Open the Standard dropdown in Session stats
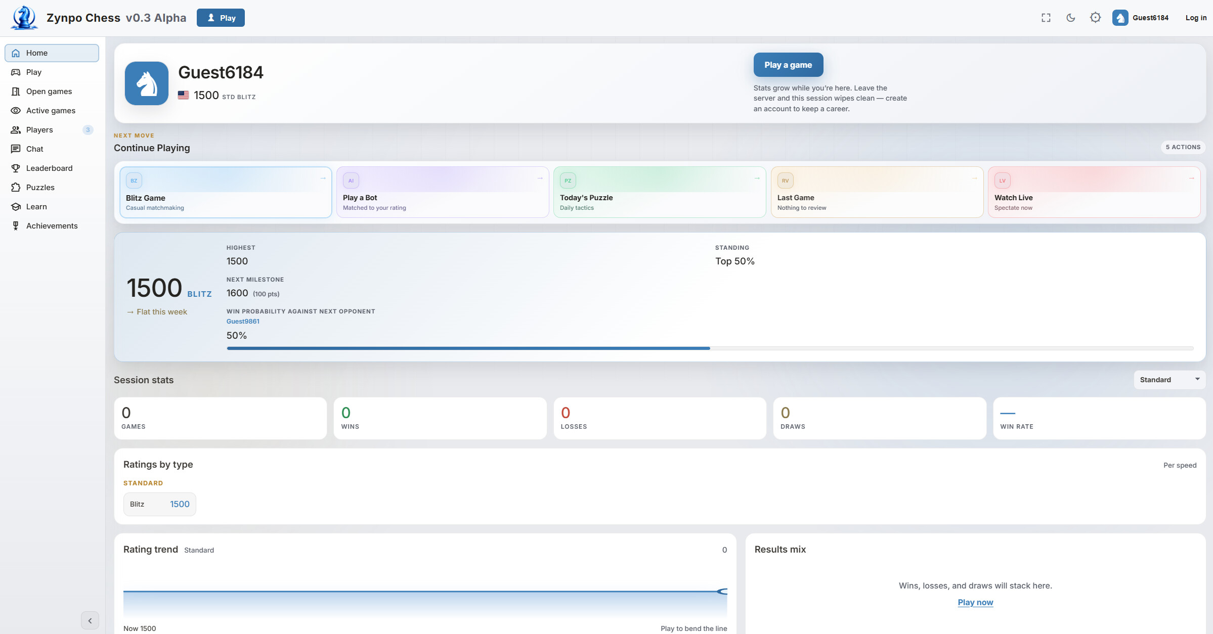 1169,380
